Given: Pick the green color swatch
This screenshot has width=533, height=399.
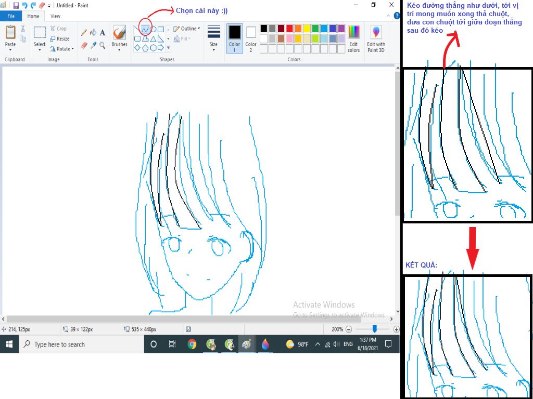Looking at the screenshot, I should 315,28.
